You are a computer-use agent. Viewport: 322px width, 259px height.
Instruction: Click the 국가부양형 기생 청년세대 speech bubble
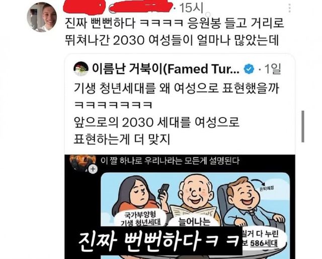click(141, 219)
